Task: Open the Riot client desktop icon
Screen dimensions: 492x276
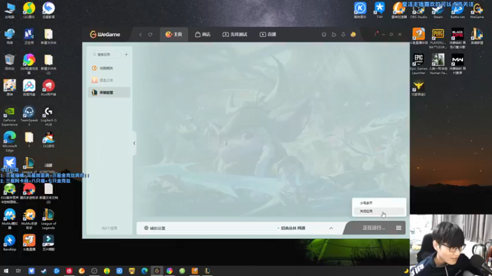Action: 49,88
